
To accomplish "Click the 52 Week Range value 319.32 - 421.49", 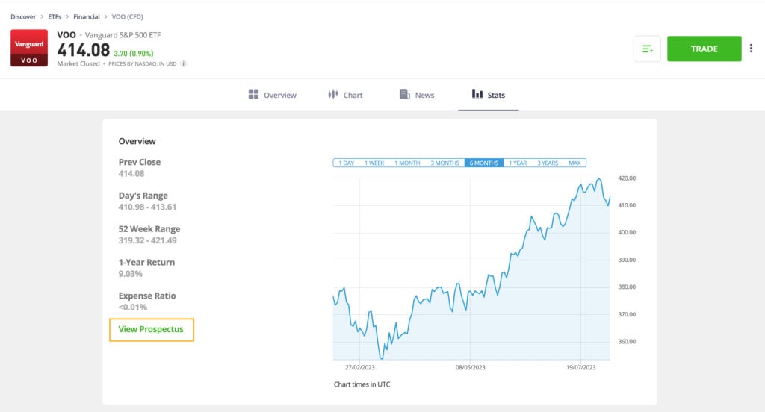I will click(x=147, y=240).
